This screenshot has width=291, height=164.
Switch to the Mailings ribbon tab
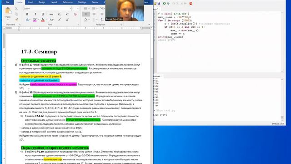tap(82, 2)
